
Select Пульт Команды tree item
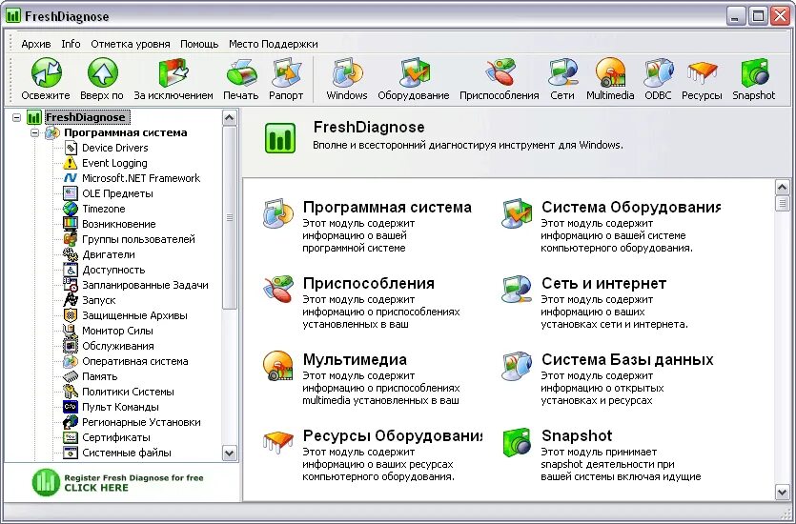121,407
